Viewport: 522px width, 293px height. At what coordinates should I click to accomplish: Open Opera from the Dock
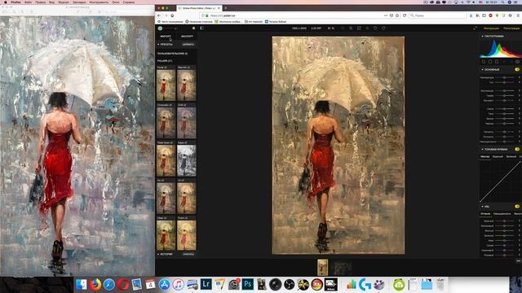[x=123, y=285]
